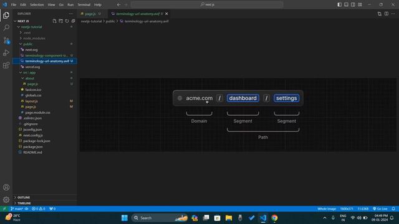Open the Search view in activity bar
The height and width of the screenshot is (224, 399).
pyautogui.click(x=6, y=27)
